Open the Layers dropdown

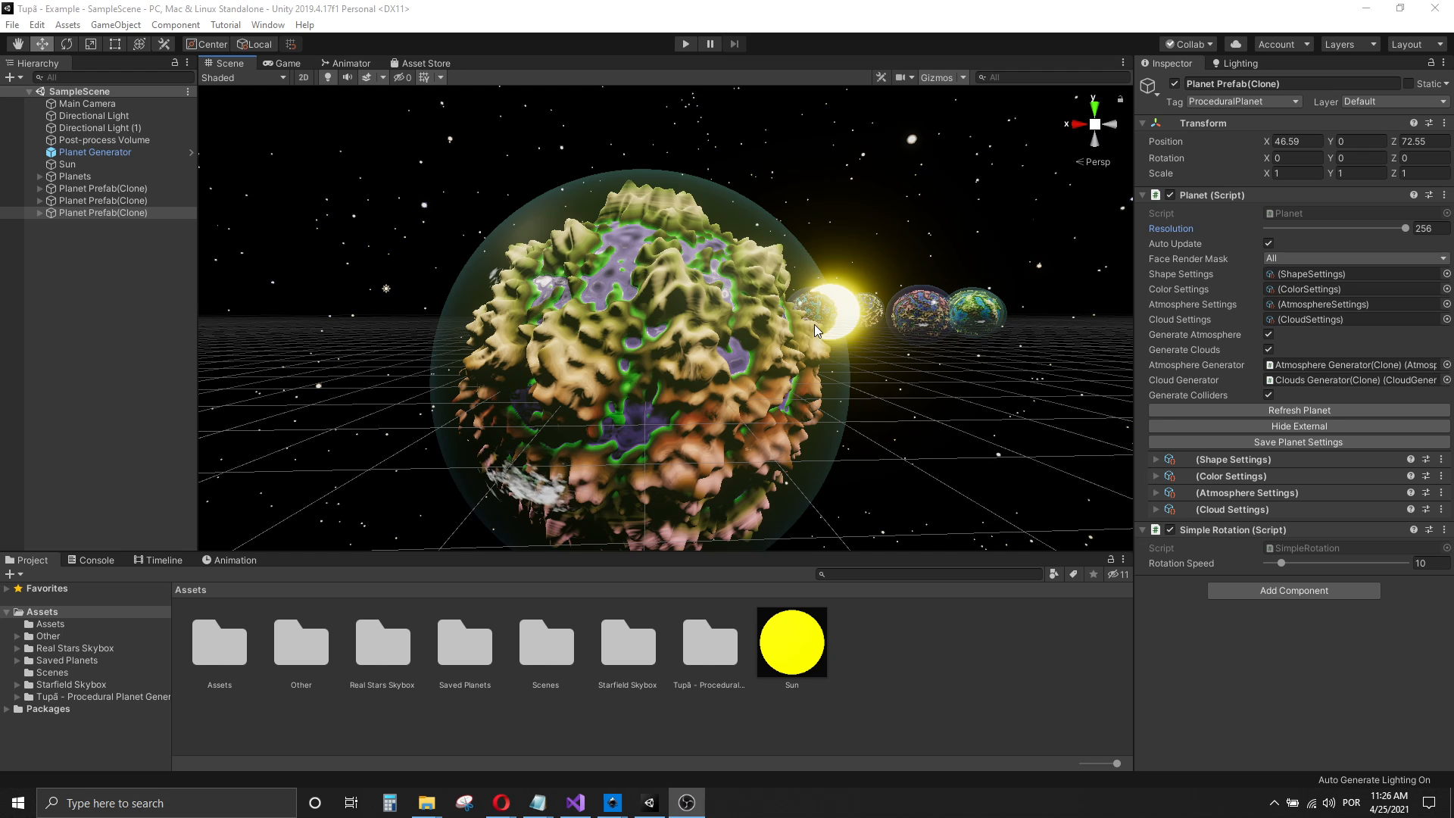point(1351,44)
